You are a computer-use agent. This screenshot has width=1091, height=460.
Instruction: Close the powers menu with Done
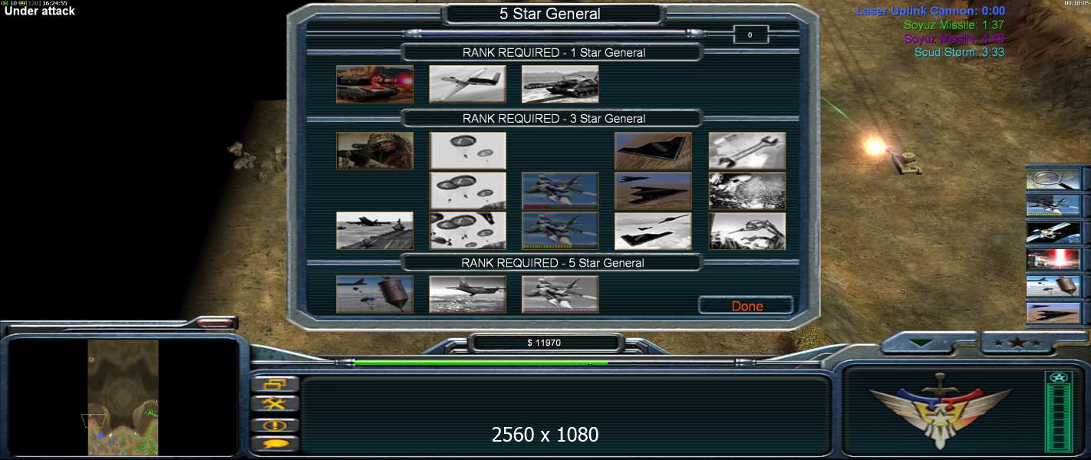click(747, 306)
